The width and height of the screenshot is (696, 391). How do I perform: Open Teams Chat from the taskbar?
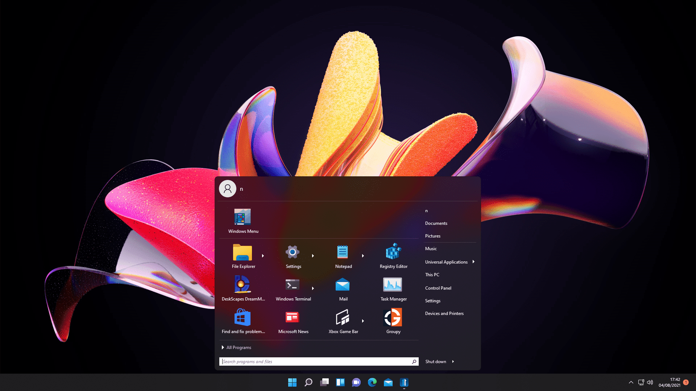point(356,382)
